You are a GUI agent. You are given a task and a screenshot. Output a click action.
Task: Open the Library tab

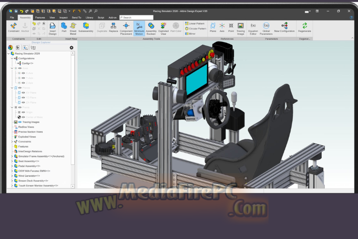pyautogui.click(x=89, y=17)
